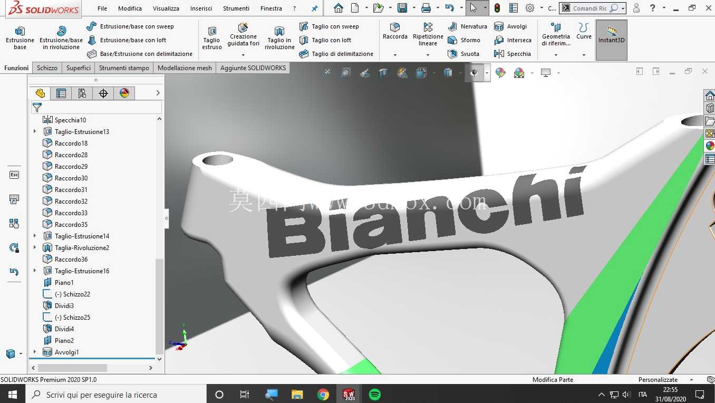Expand the Taglio-Estrusione14 feature
The height and width of the screenshot is (403, 715).
pyautogui.click(x=35, y=236)
